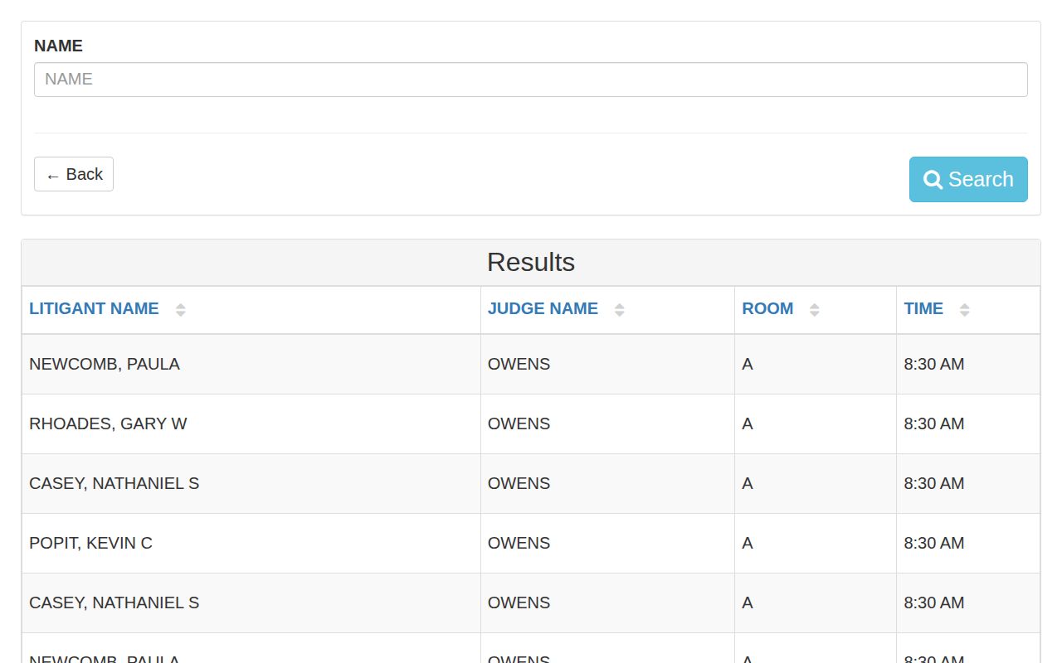The height and width of the screenshot is (663, 1062).
Task: Select the litigant RHOADES, GARY W
Action: click(108, 423)
